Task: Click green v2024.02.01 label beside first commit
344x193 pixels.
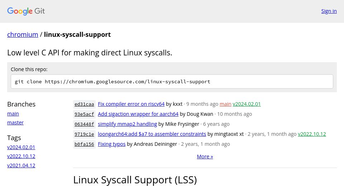Action: pyautogui.click(x=247, y=104)
